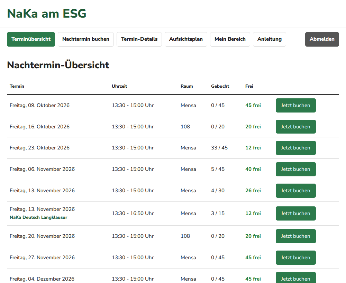Screen dimensions: 346x283
Task: Select room 108 for 16. Oktober 2026
Action: pos(185,127)
